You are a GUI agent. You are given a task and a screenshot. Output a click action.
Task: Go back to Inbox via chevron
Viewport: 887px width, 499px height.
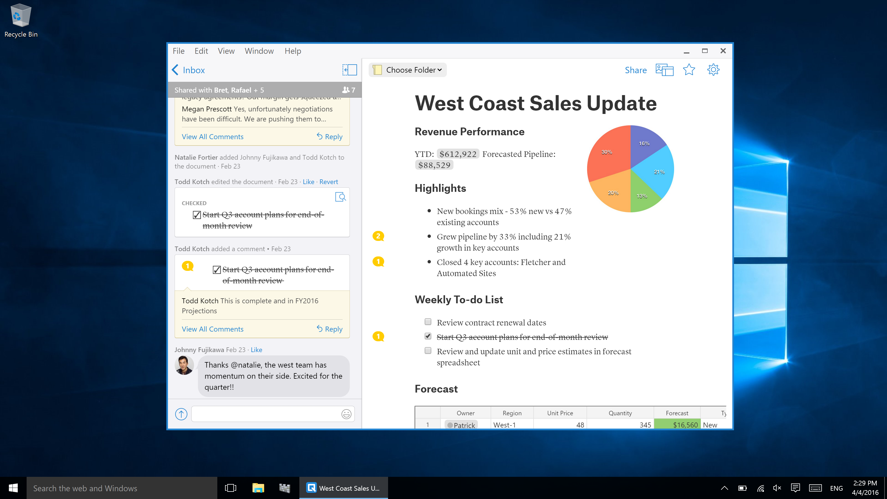175,70
